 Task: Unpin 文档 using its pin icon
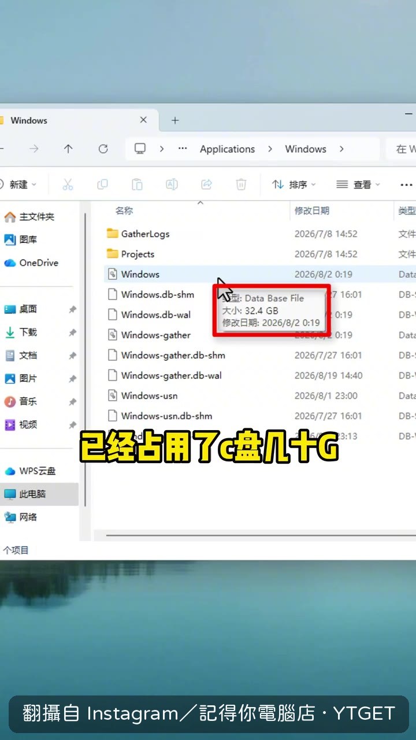[x=73, y=356]
